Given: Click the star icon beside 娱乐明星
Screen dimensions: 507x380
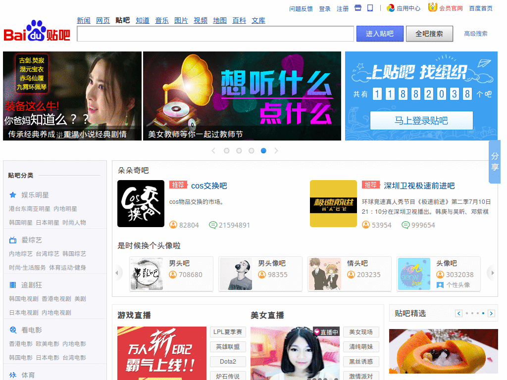Looking at the screenshot, I should point(13,195).
